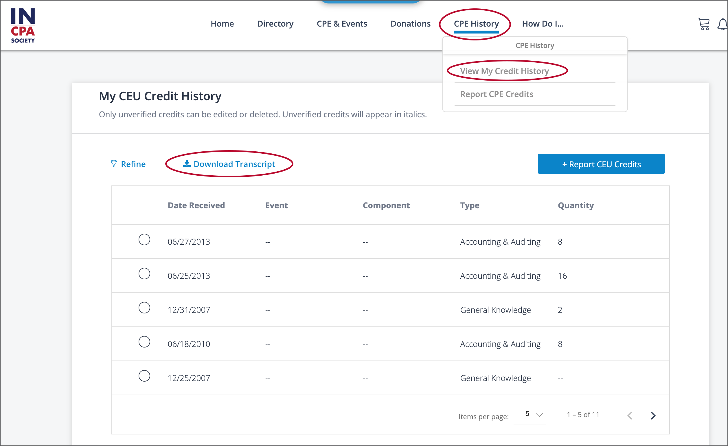Open the Items per page dropdown
728x446 pixels.
[x=530, y=415]
